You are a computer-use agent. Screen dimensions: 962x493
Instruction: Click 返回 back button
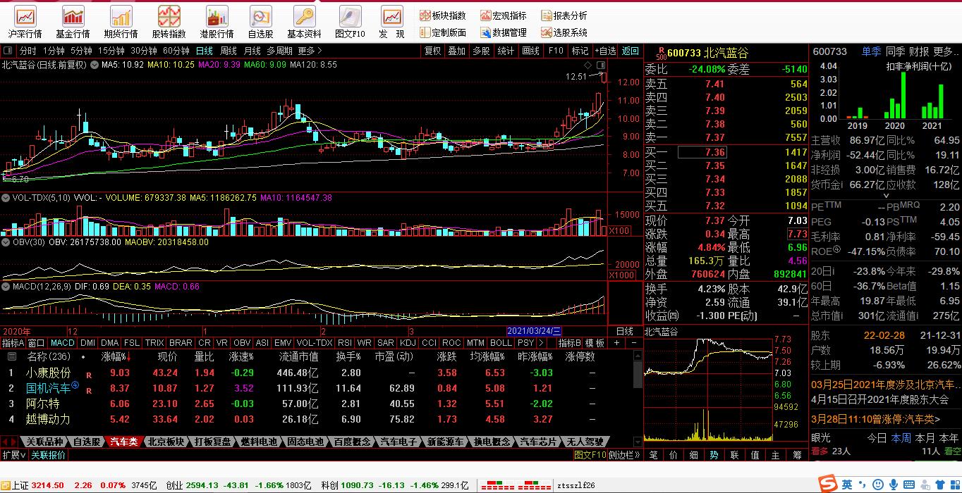coord(631,51)
